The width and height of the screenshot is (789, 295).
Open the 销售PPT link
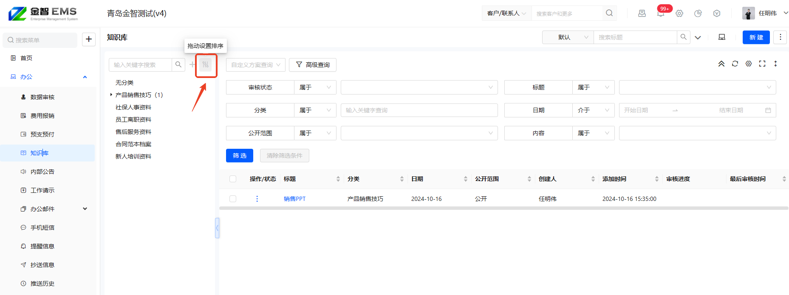point(294,199)
